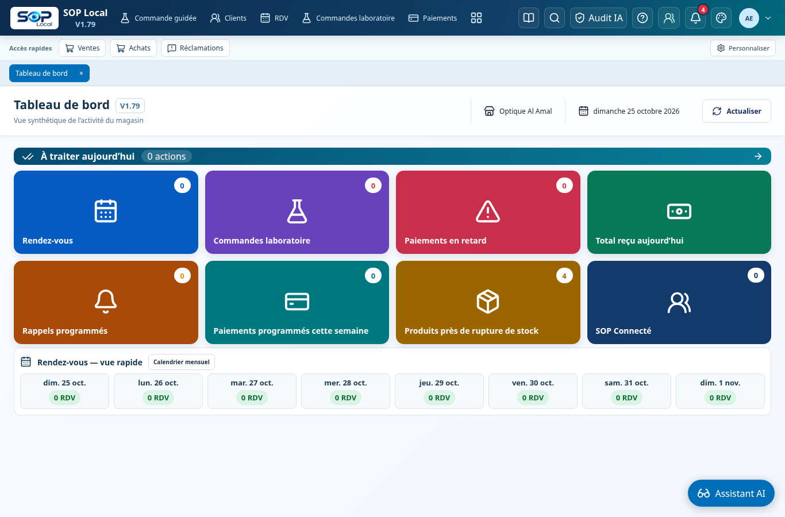
Task: Expand the À traiter aujourd'hui arrow
Action: point(758,156)
